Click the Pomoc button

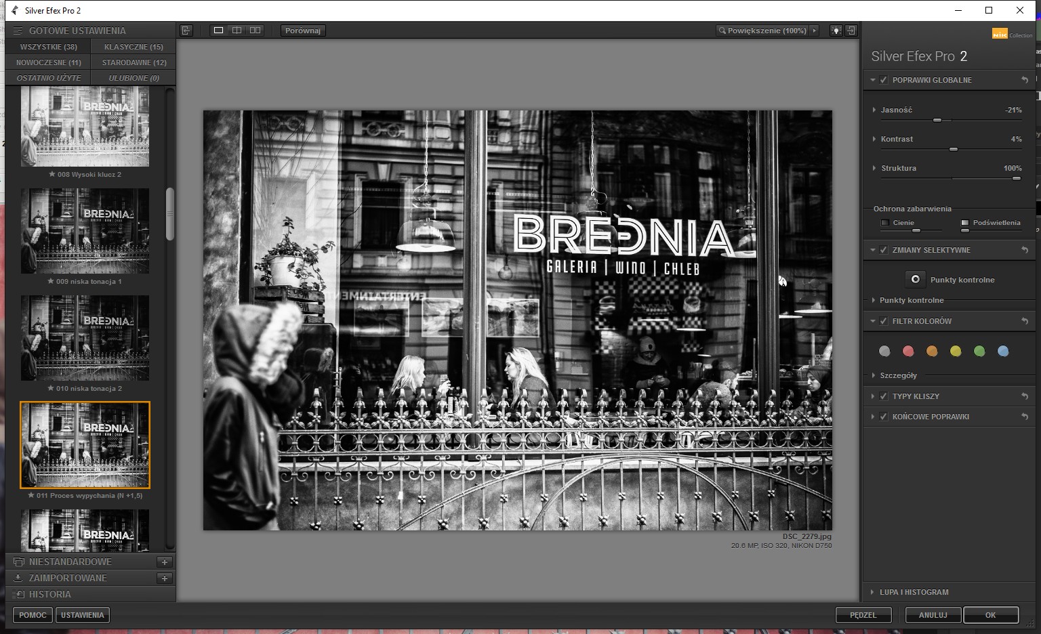pos(33,615)
